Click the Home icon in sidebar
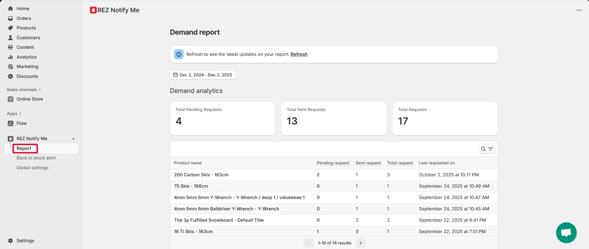Screen dimensions: 589x249 pos(10,9)
